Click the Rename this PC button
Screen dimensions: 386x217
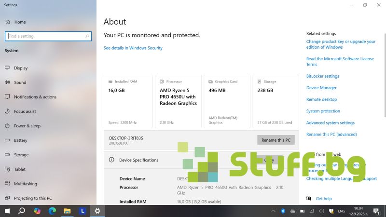coord(276,140)
